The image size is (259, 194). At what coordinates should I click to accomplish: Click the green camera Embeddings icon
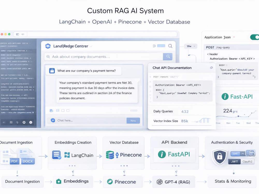point(59,182)
